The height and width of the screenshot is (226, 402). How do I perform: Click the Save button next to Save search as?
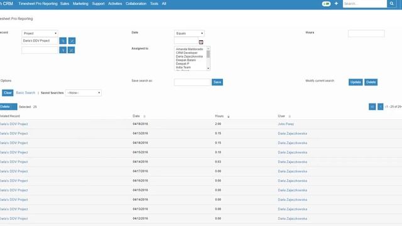click(x=217, y=82)
